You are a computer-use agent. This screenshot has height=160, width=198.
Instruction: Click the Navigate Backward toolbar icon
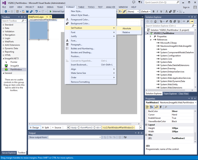(x=6, y=12)
